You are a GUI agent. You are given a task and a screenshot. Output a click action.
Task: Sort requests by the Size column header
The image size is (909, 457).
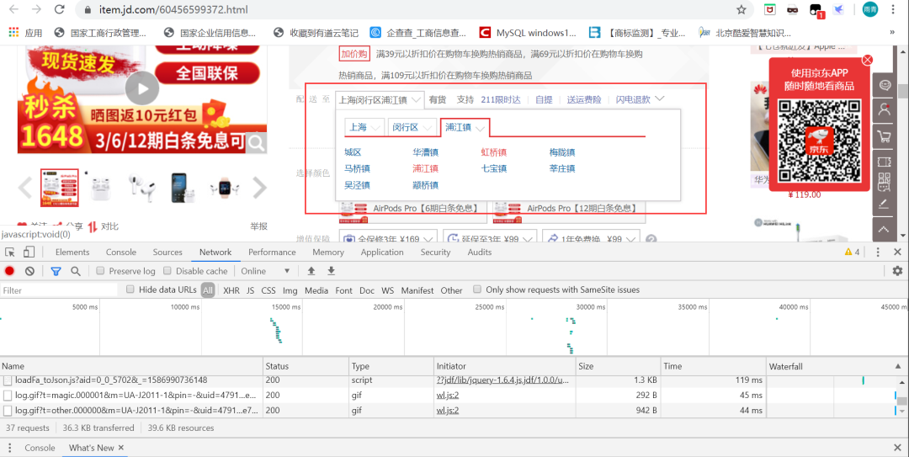point(618,366)
